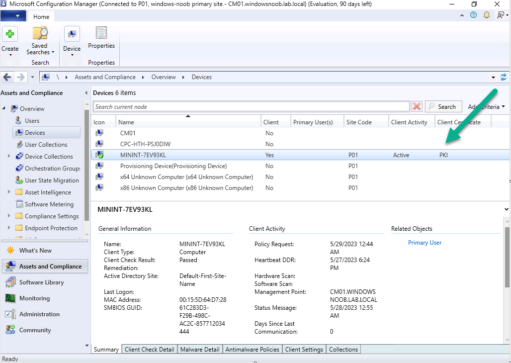511x363 pixels.
Task: Open the notifications bell icon
Action: (486, 15)
